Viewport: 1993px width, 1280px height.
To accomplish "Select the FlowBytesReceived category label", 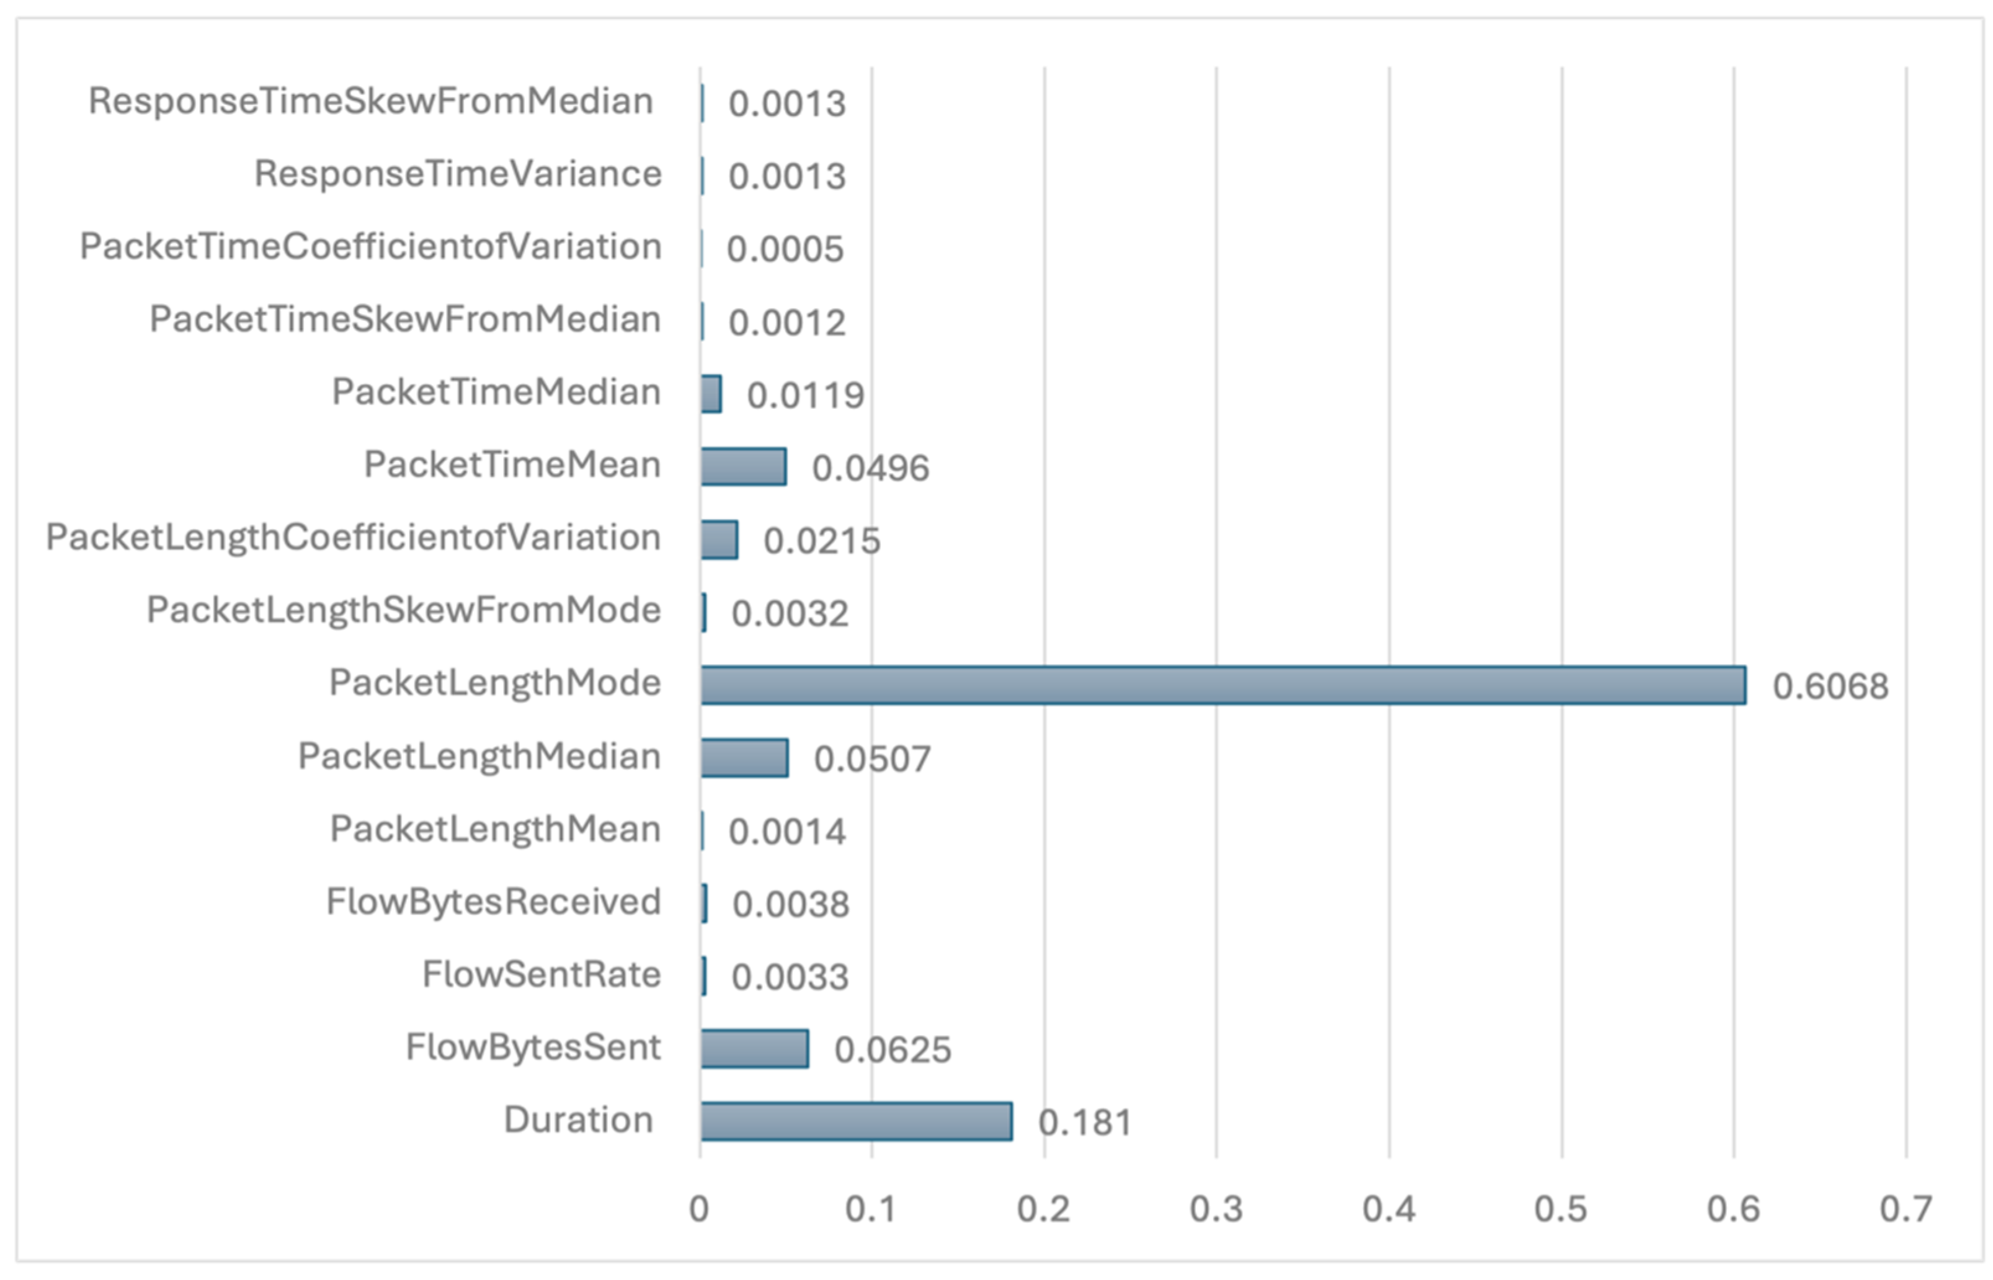I will (494, 902).
